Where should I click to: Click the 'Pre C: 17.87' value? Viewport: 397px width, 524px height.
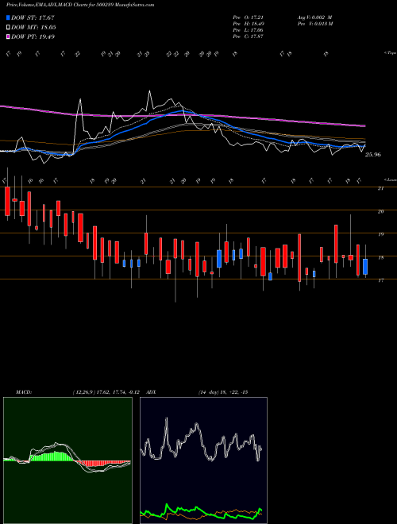249,37
